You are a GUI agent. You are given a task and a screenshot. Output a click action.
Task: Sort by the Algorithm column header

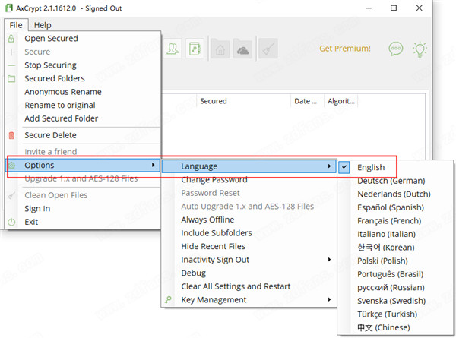341,101
